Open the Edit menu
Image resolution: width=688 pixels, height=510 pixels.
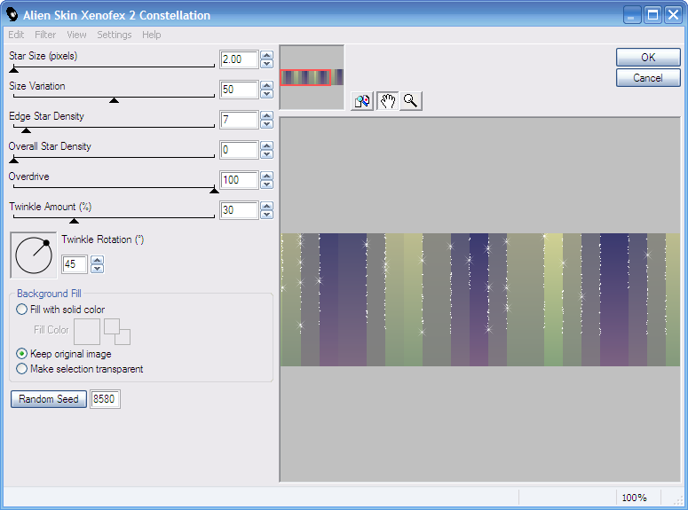click(16, 35)
